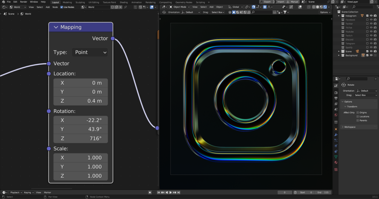
Task: Collapse the Mapping node
Action: point(56,27)
